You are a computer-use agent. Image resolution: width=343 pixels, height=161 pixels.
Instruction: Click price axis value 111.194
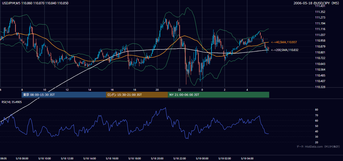pos(320,23)
